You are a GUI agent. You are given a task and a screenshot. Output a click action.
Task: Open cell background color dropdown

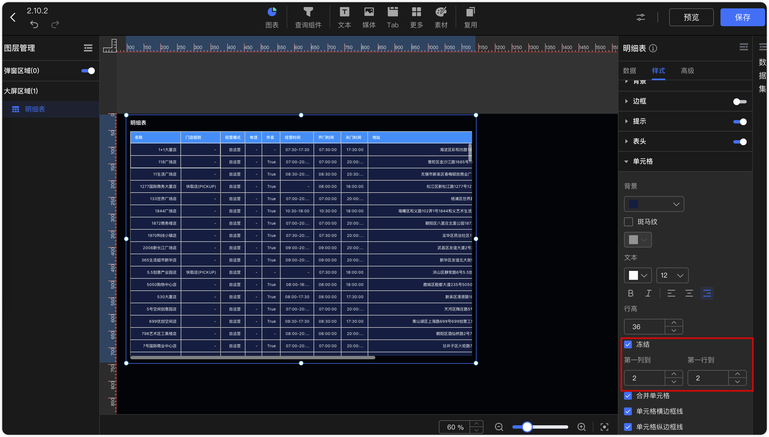[654, 204]
